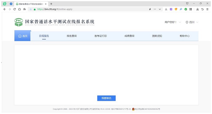Click the scissors screenshot icon
The height and width of the screenshot is (114, 212).
[x=166, y=9]
